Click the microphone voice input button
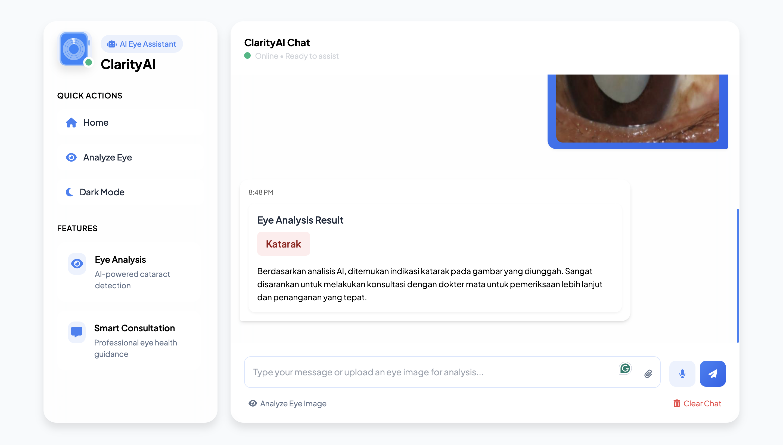Screen dimensions: 783x445 point(682,373)
